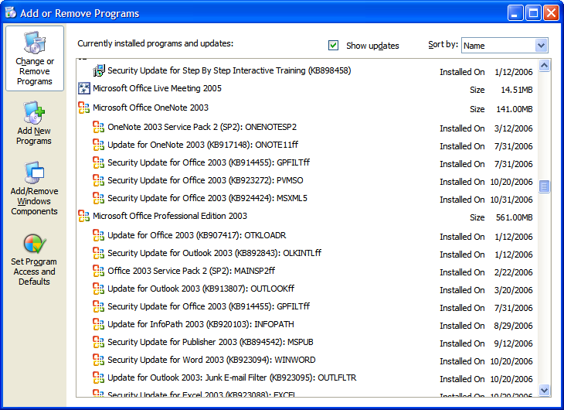564x410 pixels.
Task: Click the Microsoft Office Professional Edition 2003 icon
Action: 83,216
